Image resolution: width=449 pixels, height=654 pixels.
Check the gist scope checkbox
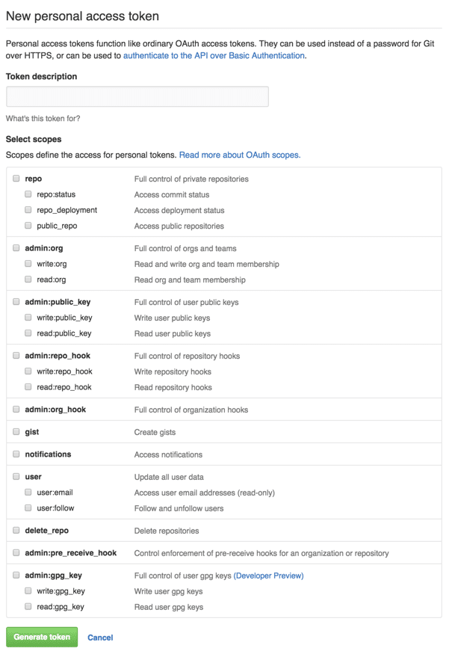tap(16, 432)
